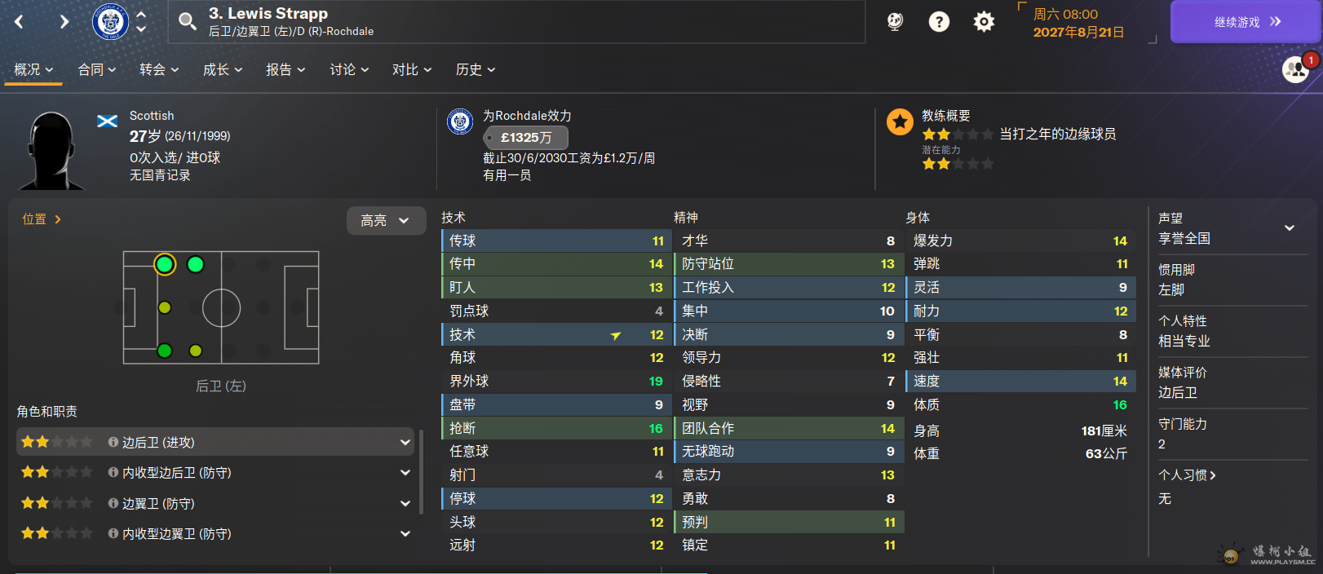This screenshot has width=1323, height=574.
Task: Click info icon beside 边后卫 (进攻)
Action: coord(113,442)
